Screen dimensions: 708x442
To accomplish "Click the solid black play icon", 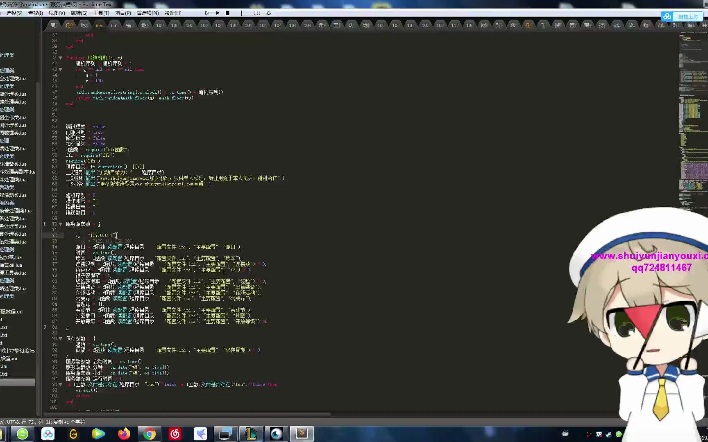I will [218, 13].
